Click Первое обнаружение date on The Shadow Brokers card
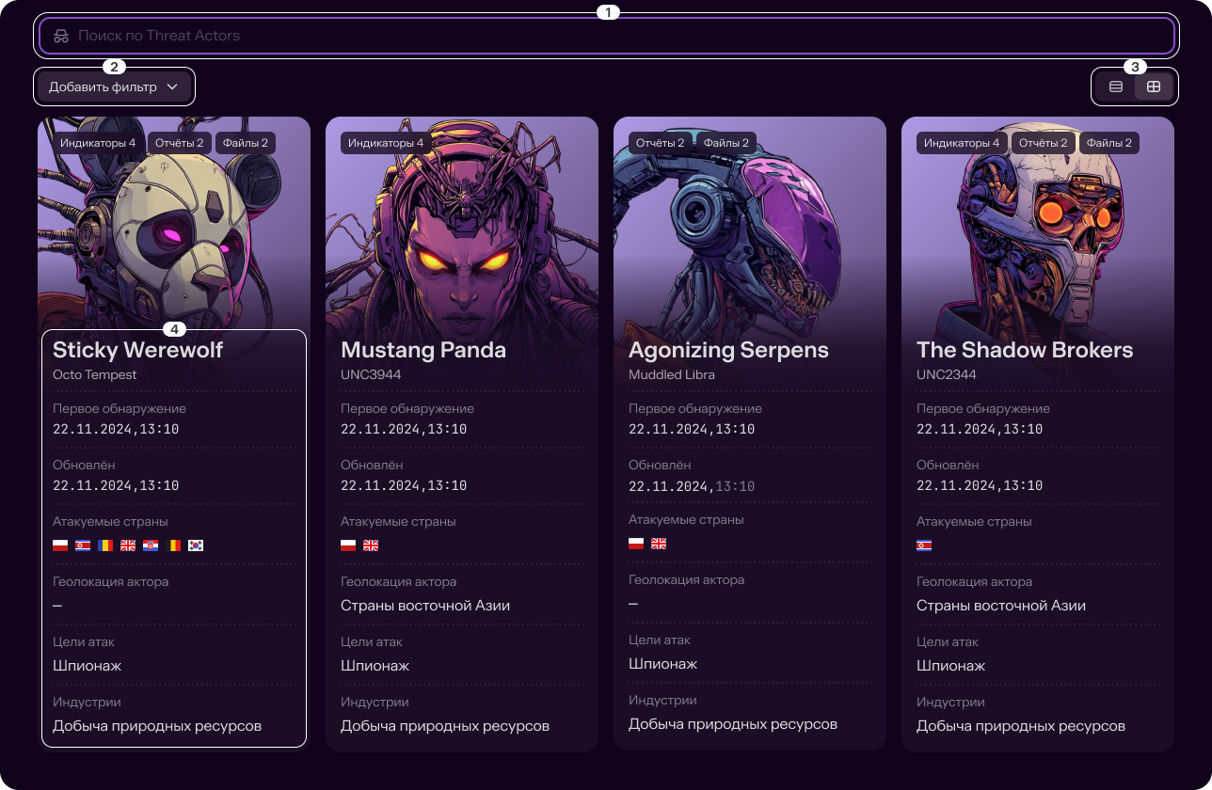The width and height of the screenshot is (1212, 790). pyautogui.click(x=980, y=429)
